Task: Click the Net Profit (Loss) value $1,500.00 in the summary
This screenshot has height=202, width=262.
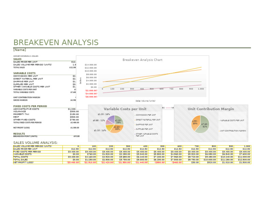Action: click(75, 128)
